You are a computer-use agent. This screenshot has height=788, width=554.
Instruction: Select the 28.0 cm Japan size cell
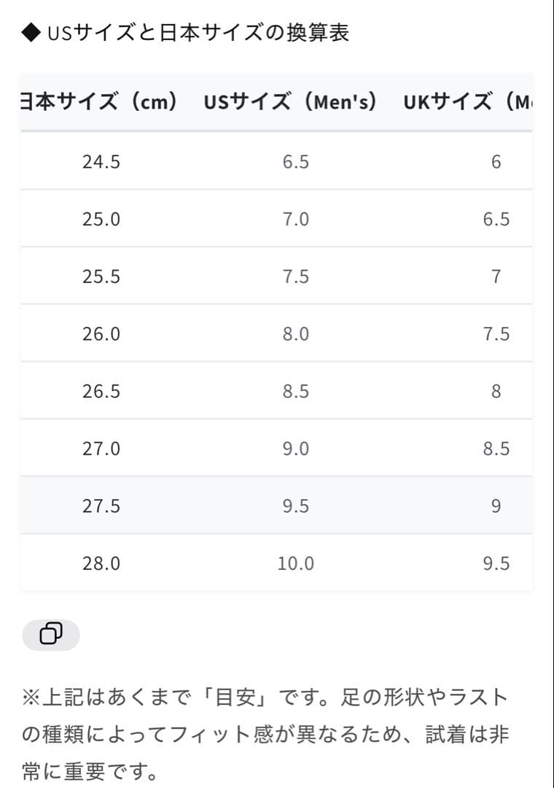(101, 564)
